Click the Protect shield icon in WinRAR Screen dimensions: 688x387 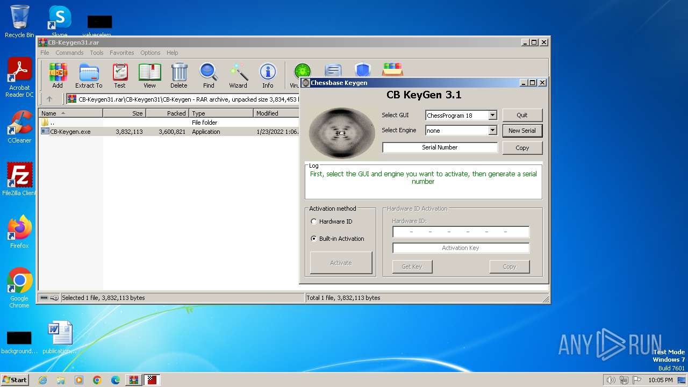(363, 70)
